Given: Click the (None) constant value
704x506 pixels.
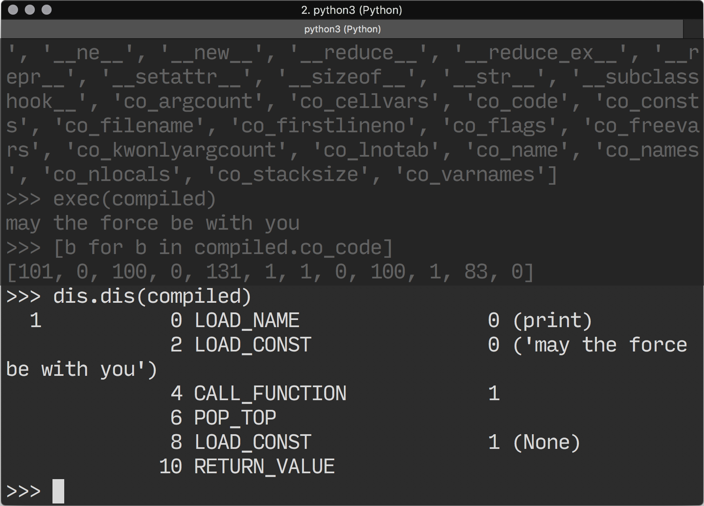Looking at the screenshot, I should tap(546, 442).
